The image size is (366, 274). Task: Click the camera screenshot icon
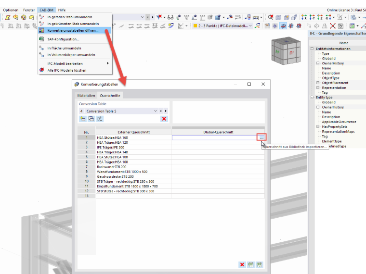(341, 26)
